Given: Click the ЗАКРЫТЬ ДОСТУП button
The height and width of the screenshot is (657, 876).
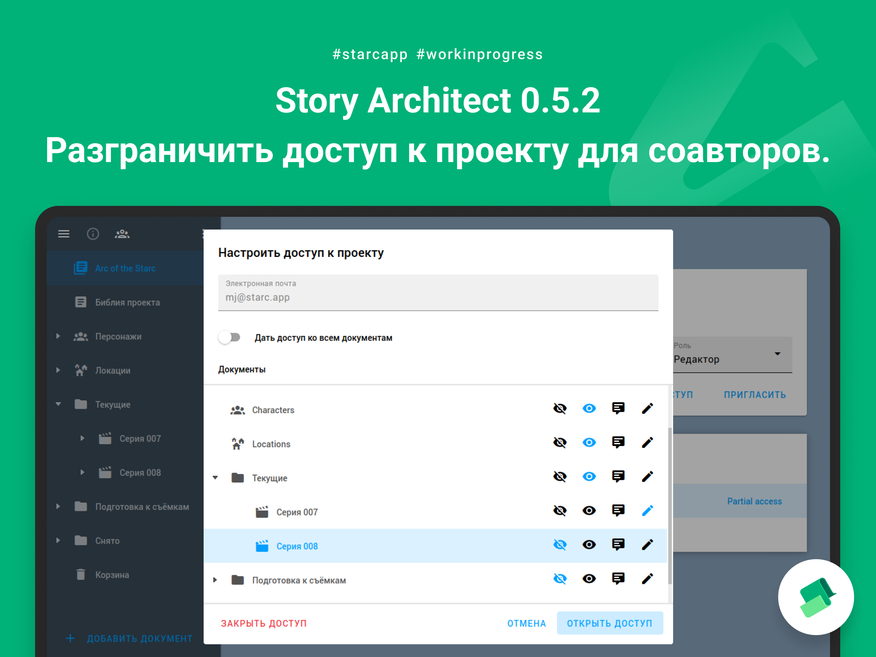Looking at the screenshot, I should point(264,623).
